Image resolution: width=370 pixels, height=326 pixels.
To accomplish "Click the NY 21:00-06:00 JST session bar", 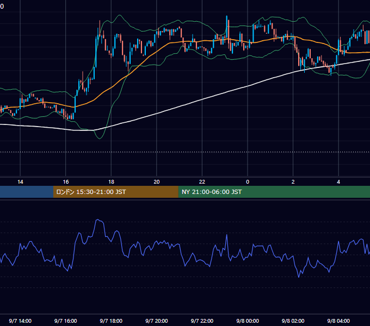I will (x=274, y=192).
